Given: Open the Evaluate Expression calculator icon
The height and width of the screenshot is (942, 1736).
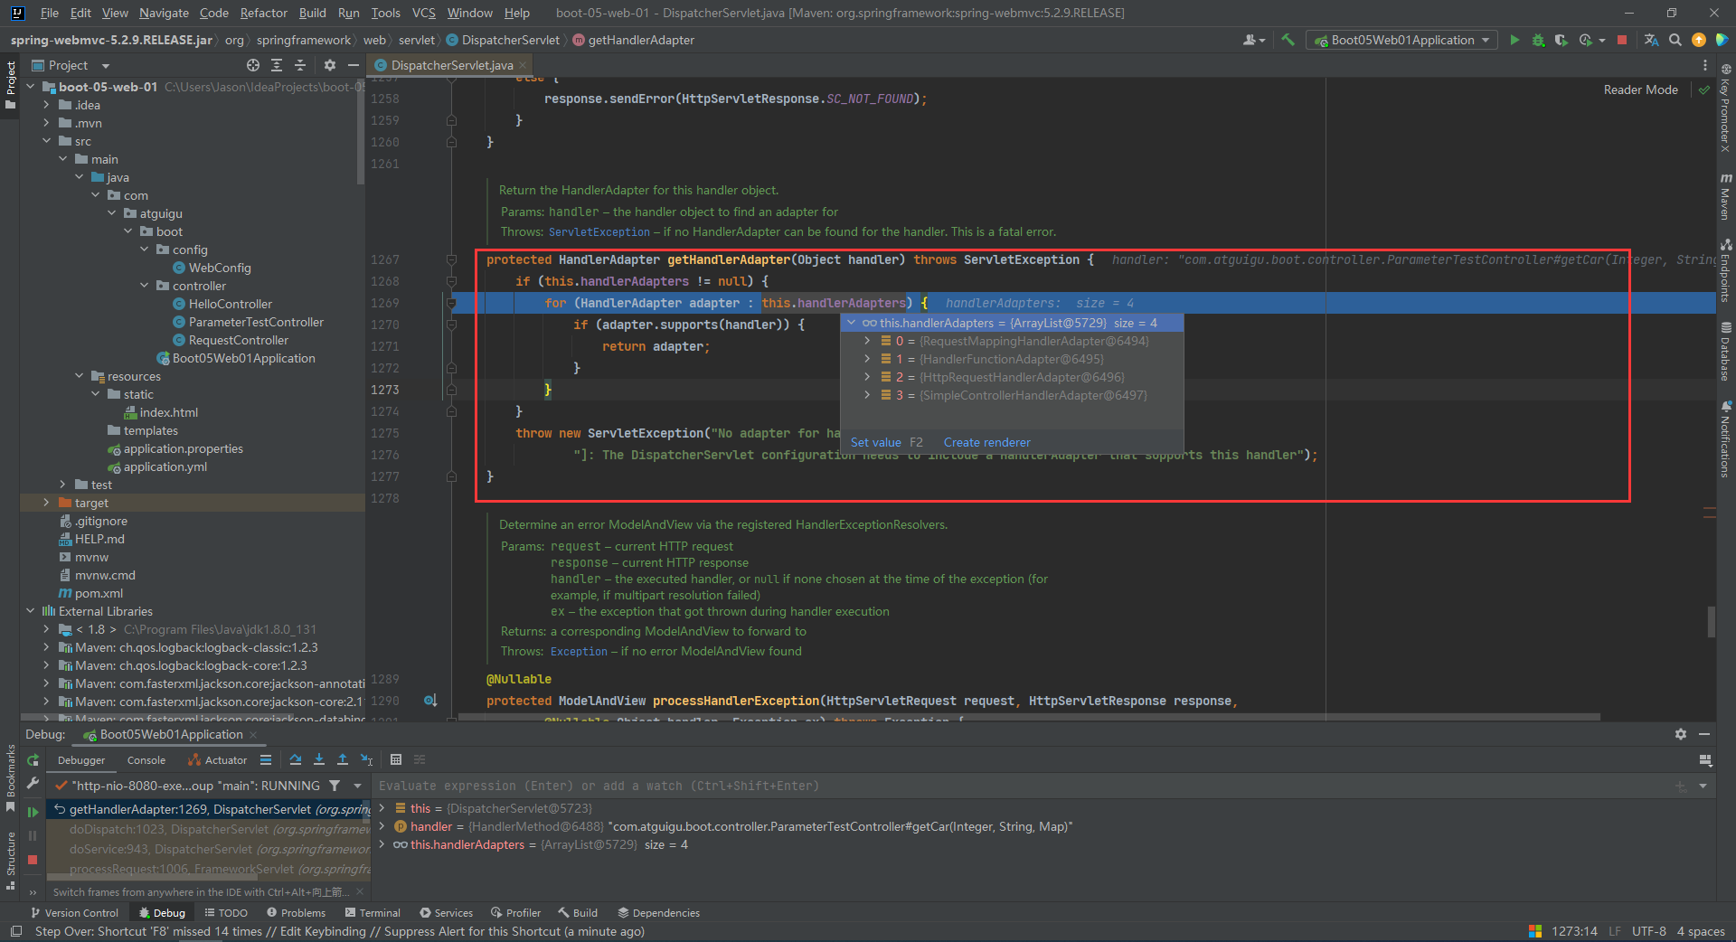Looking at the screenshot, I should [x=396, y=760].
